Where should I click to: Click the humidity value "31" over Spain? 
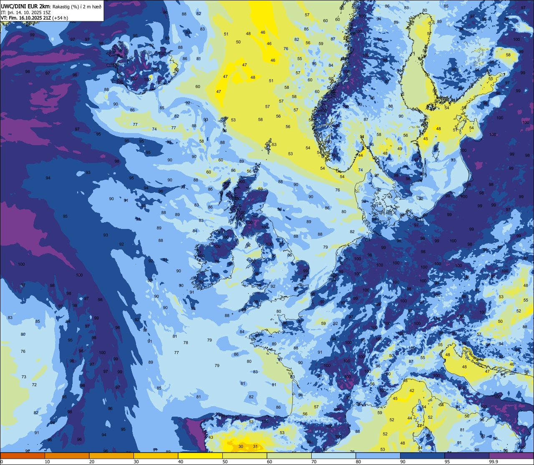tap(255, 447)
